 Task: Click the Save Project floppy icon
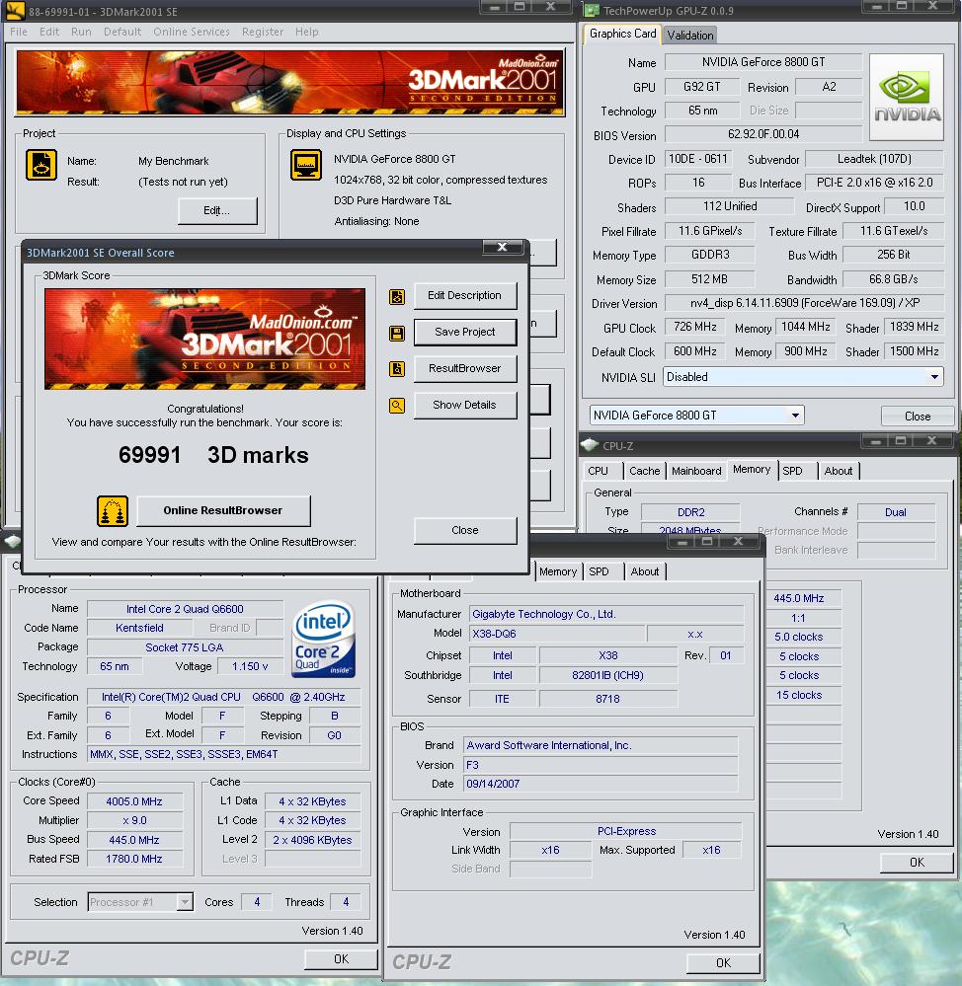(397, 334)
